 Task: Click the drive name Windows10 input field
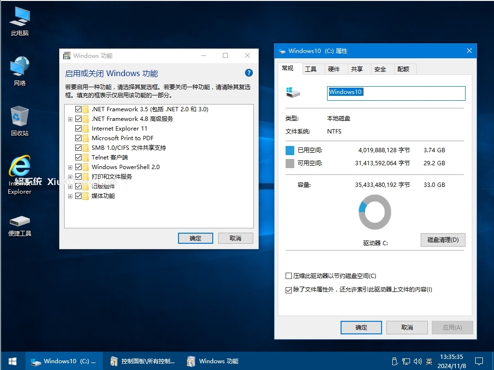coord(396,93)
